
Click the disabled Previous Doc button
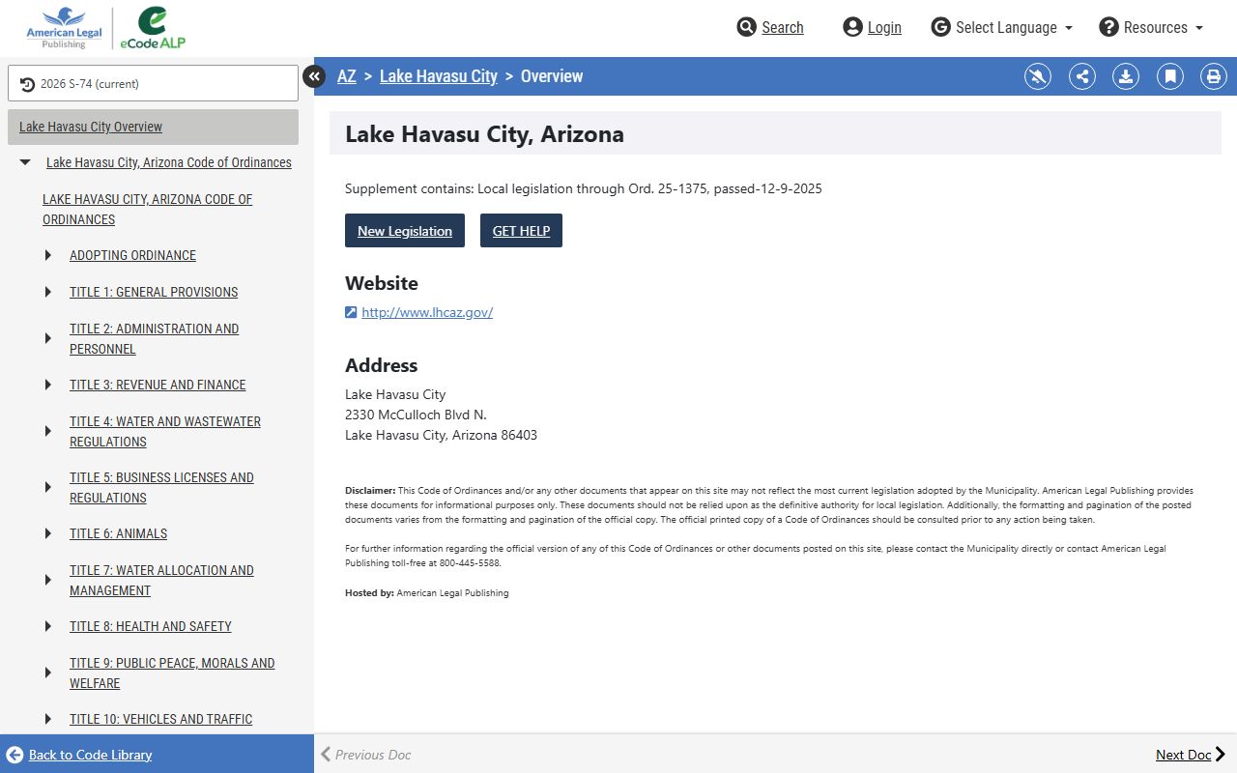click(x=365, y=755)
